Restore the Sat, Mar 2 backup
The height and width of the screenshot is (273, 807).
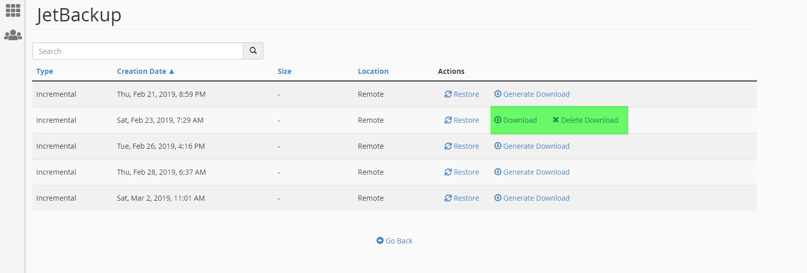point(462,198)
